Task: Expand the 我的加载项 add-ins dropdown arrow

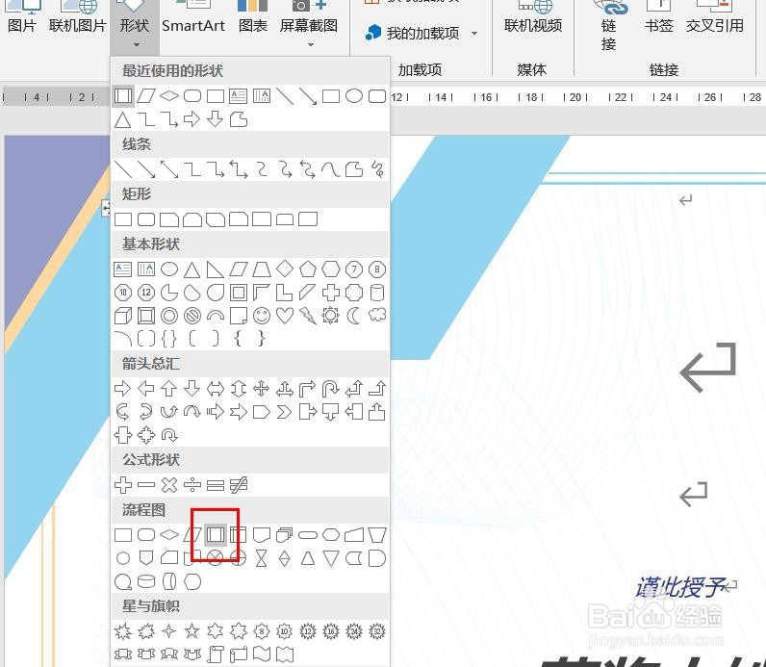Action: click(474, 34)
